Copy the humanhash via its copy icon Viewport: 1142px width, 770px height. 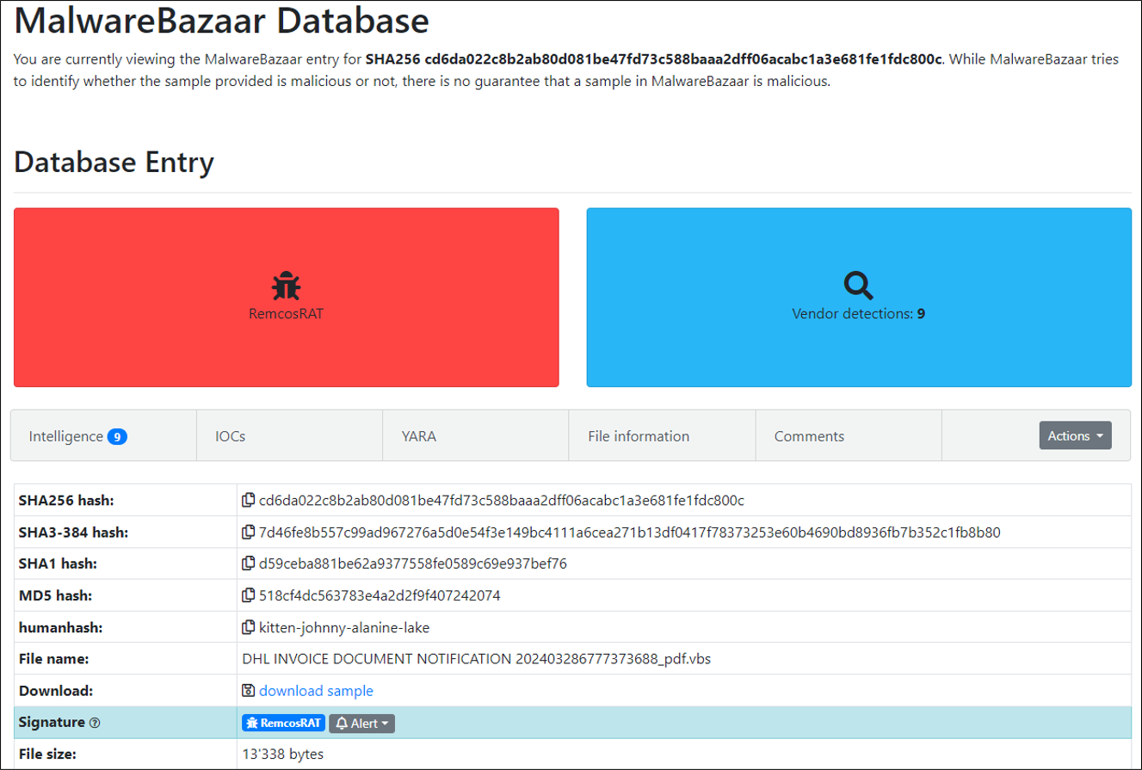click(249, 627)
